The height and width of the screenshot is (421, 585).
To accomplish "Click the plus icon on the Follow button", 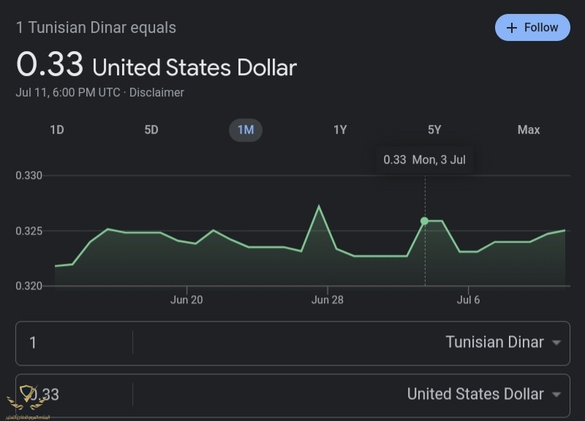I will point(511,28).
